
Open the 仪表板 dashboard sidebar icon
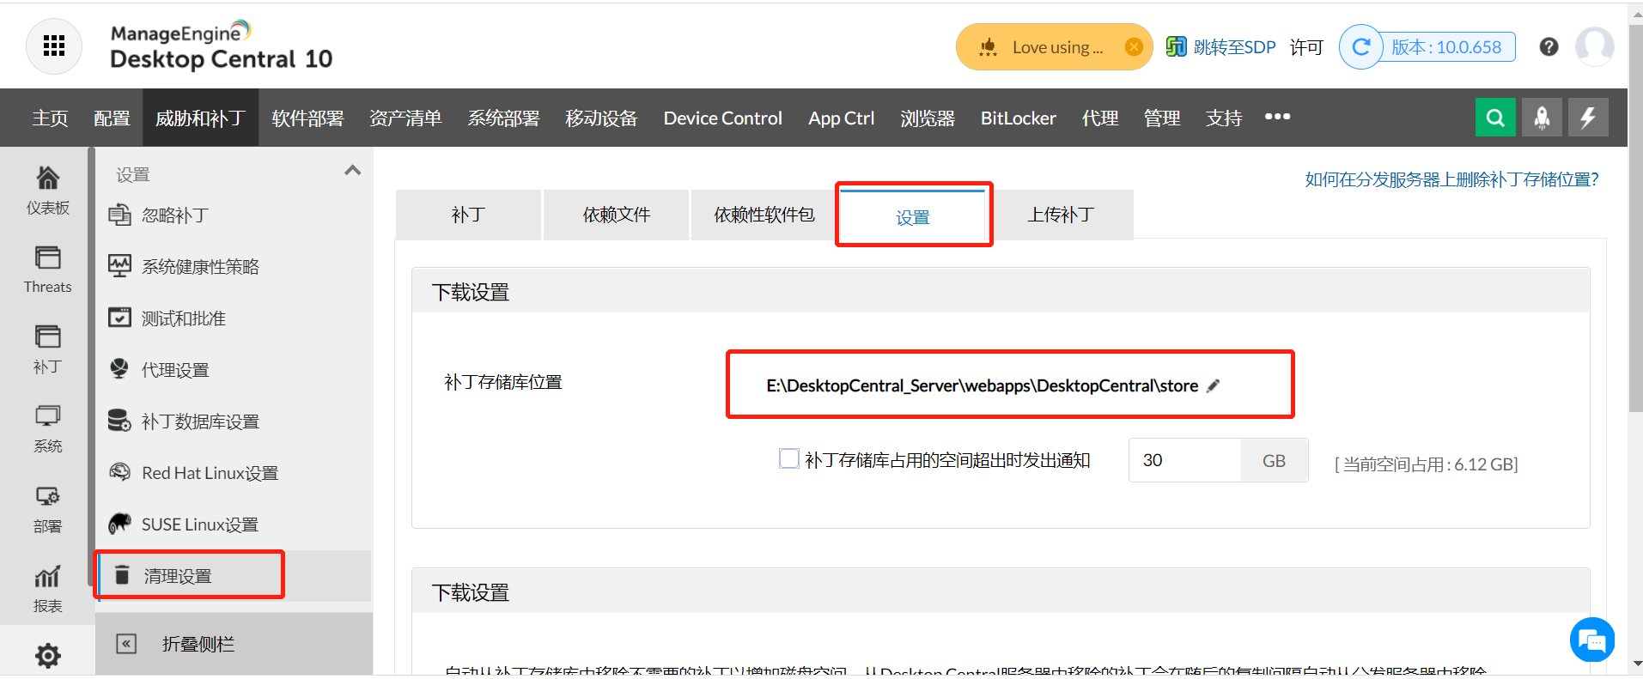point(48,190)
